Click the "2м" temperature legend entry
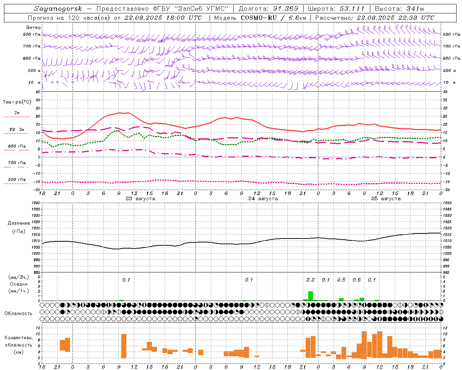This screenshot has width=462, height=370. (17, 113)
